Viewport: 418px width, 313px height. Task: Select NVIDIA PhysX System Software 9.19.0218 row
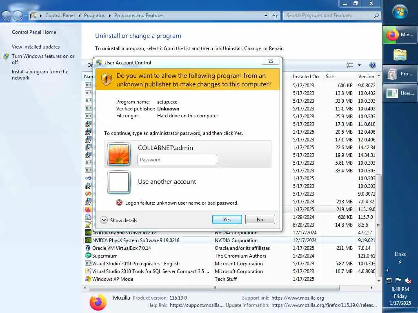click(230, 240)
